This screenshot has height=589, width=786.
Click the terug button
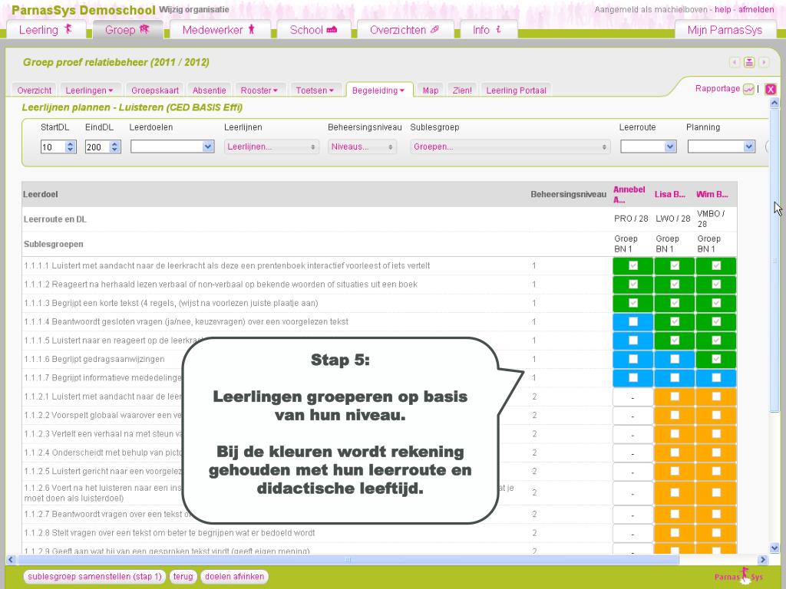click(183, 577)
